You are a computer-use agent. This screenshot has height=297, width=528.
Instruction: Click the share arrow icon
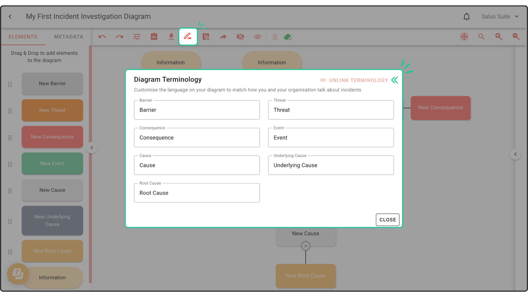click(x=223, y=37)
